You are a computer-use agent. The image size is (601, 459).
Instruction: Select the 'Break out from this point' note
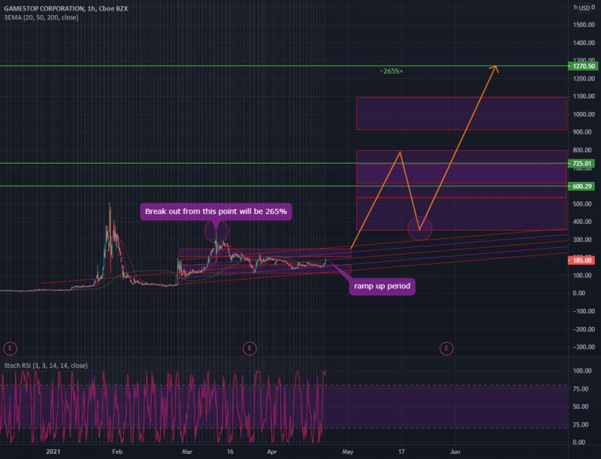(216, 212)
